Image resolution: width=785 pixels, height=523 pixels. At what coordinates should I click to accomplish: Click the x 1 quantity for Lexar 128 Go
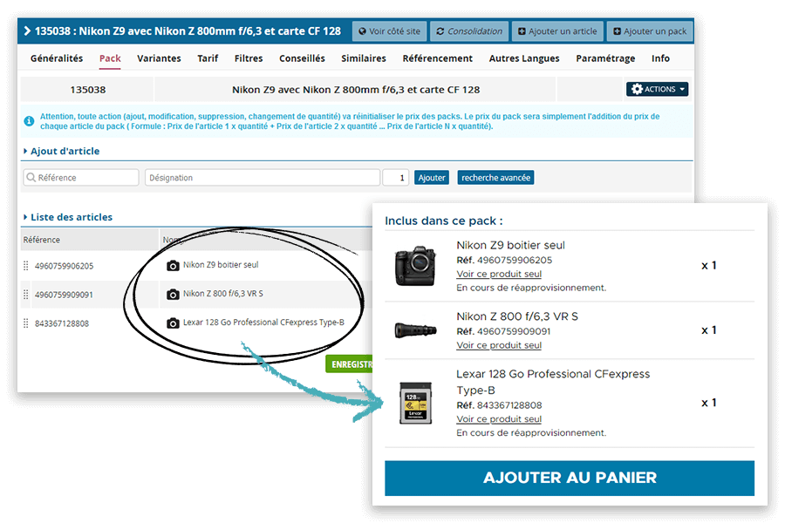click(709, 403)
